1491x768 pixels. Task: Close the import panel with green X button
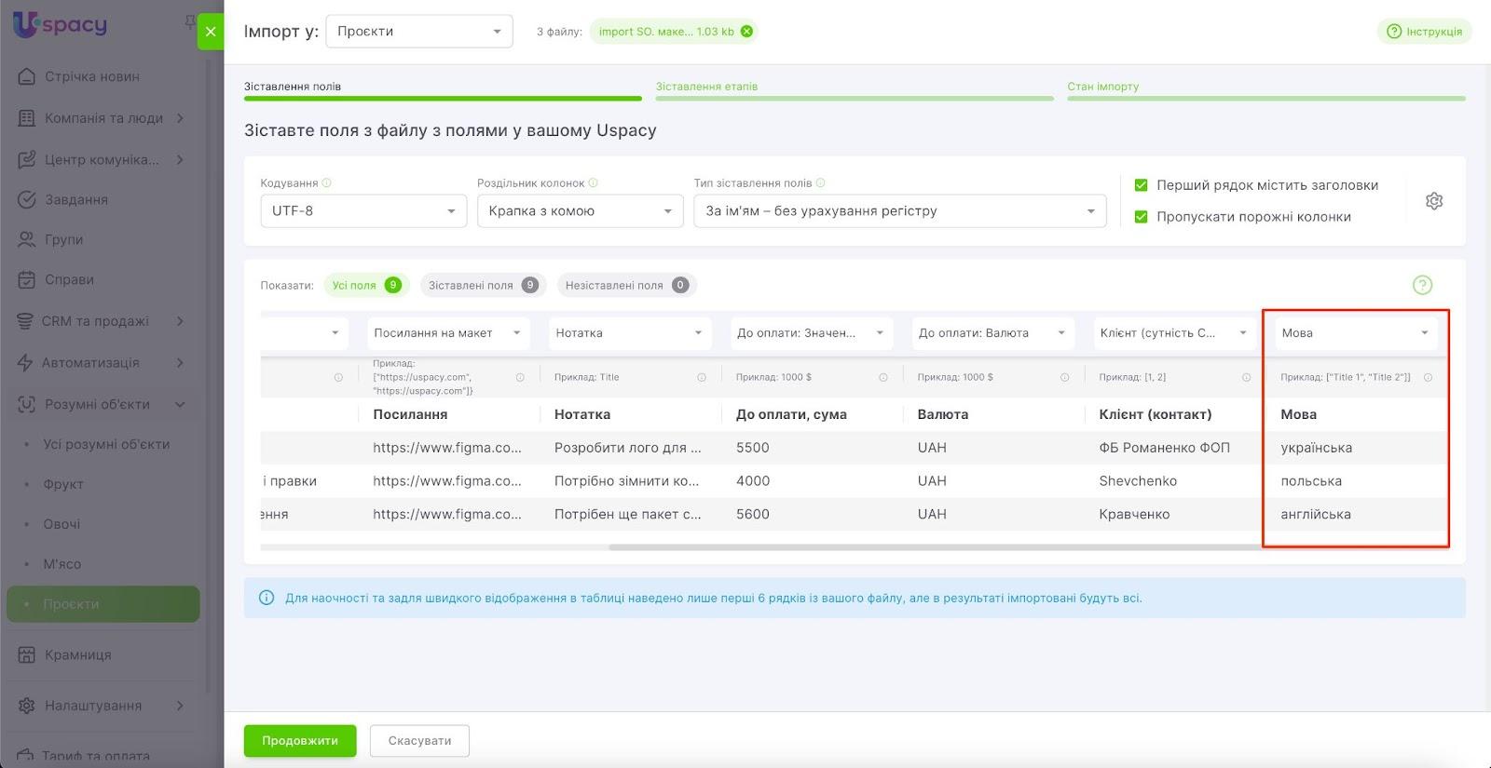point(211,32)
